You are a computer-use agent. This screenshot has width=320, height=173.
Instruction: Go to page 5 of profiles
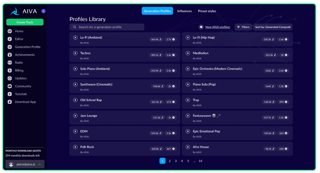188,161
